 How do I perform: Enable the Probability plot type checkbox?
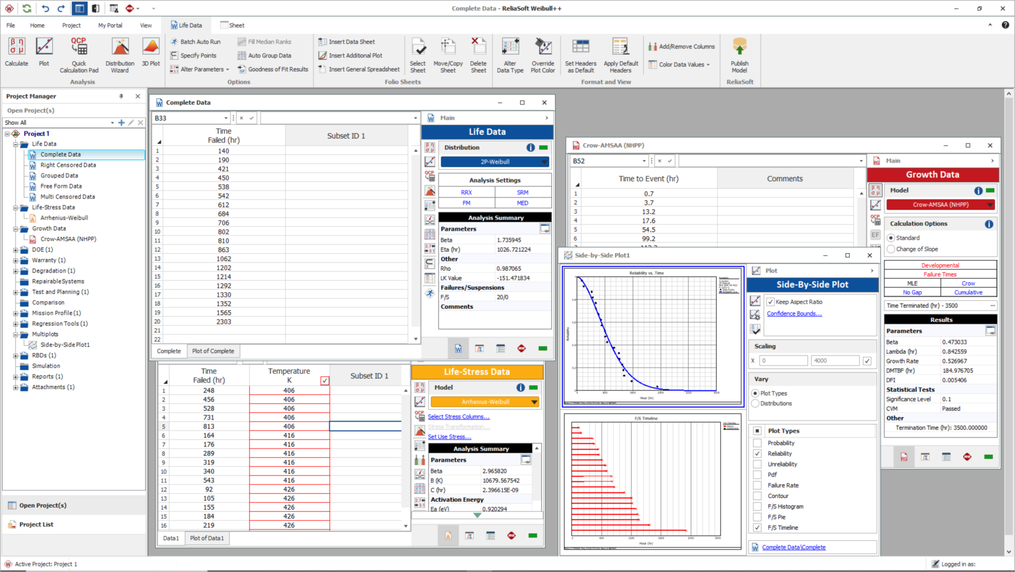coord(757,443)
